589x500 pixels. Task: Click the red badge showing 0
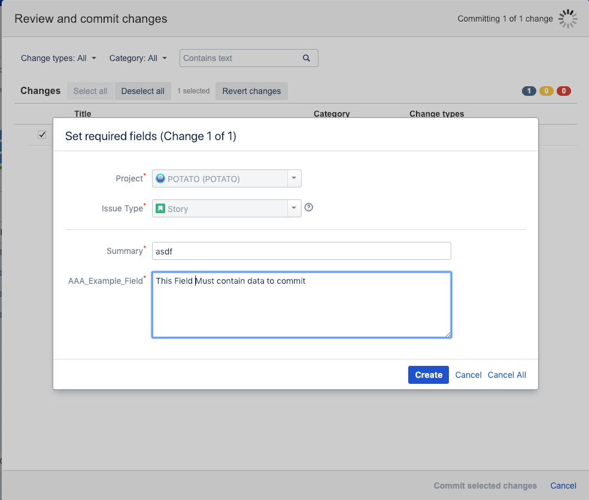point(564,91)
